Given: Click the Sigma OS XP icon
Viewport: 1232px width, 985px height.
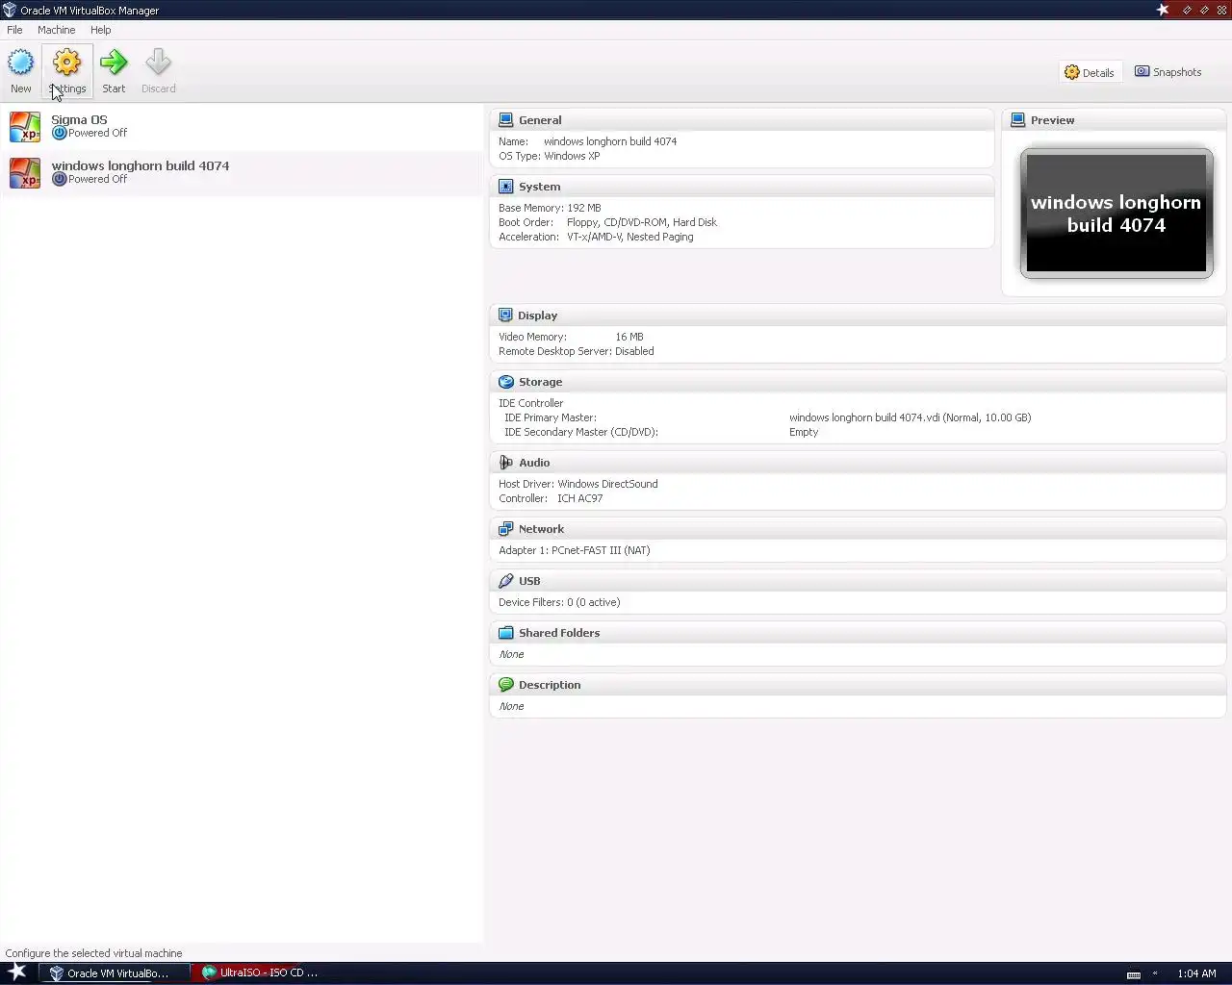Looking at the screenshot, I should (x=25, y=126).
